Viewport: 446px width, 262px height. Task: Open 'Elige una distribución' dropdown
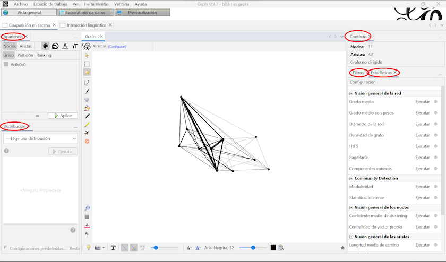pyautogui.click(x=40, y=138)
